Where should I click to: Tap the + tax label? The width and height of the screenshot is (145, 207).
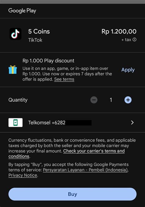pos(126,40)
